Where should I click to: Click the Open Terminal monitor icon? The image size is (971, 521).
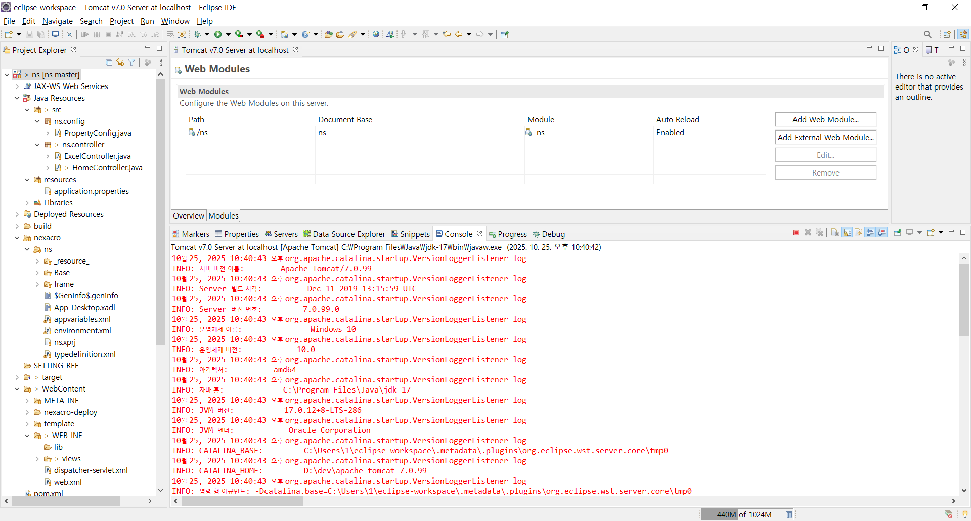pyautogui.click(x=55, y=34)
